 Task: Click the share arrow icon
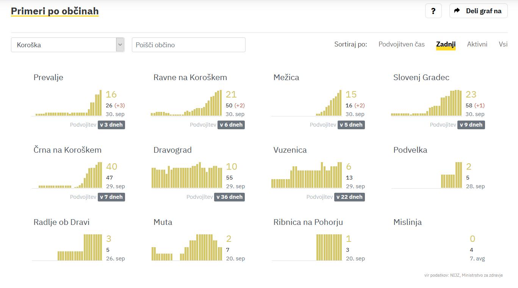pos(457,11)
